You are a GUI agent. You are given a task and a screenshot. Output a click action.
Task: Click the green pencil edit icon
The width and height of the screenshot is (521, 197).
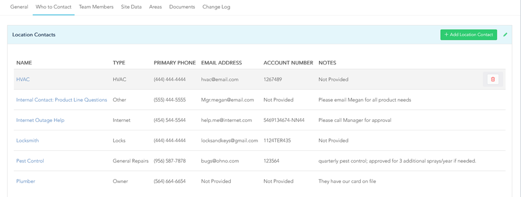pyautogui.click(x=506, y=35)
